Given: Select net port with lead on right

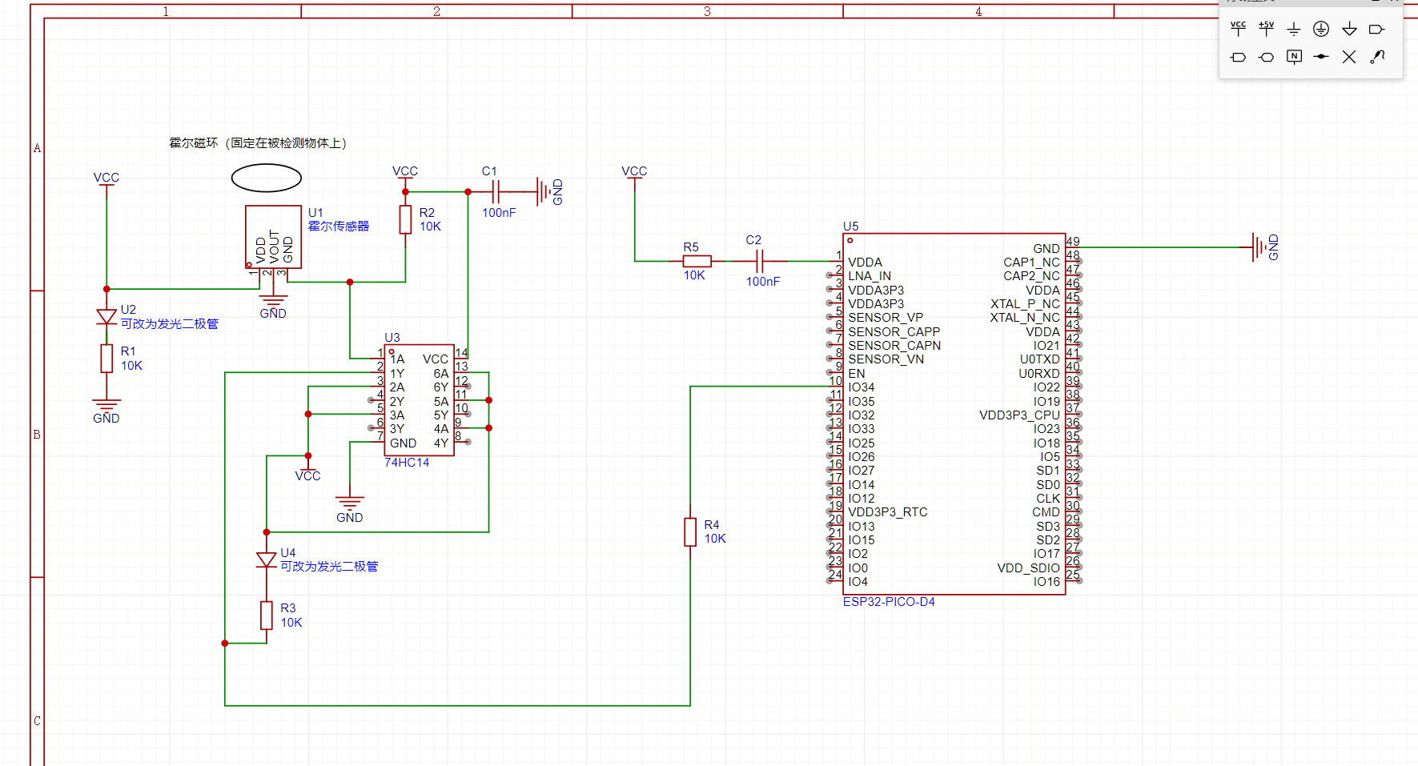Looking at the screenshot, I should point(1376,30).
